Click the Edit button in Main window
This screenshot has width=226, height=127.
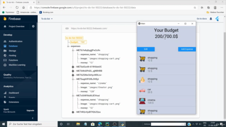pos(146,49)
